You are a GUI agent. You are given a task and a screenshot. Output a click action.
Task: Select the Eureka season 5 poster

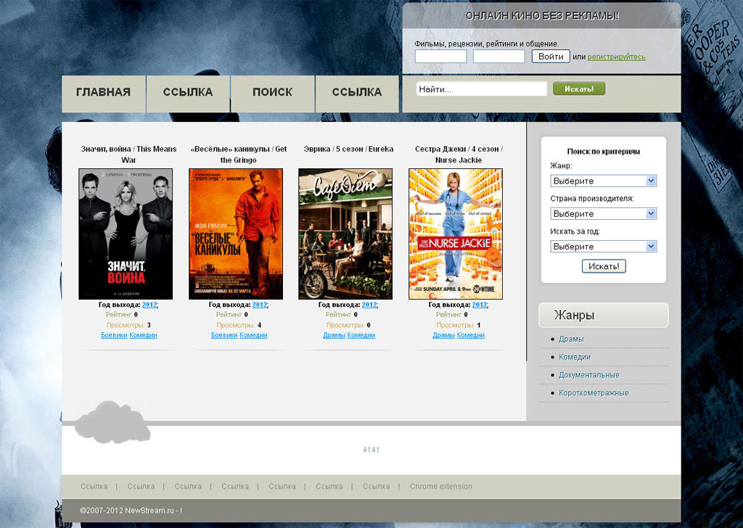345,234
